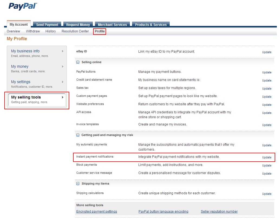Open the Send Payment tab
The height and width of the screenshot is (221, 279).
(x=47, y=25)
